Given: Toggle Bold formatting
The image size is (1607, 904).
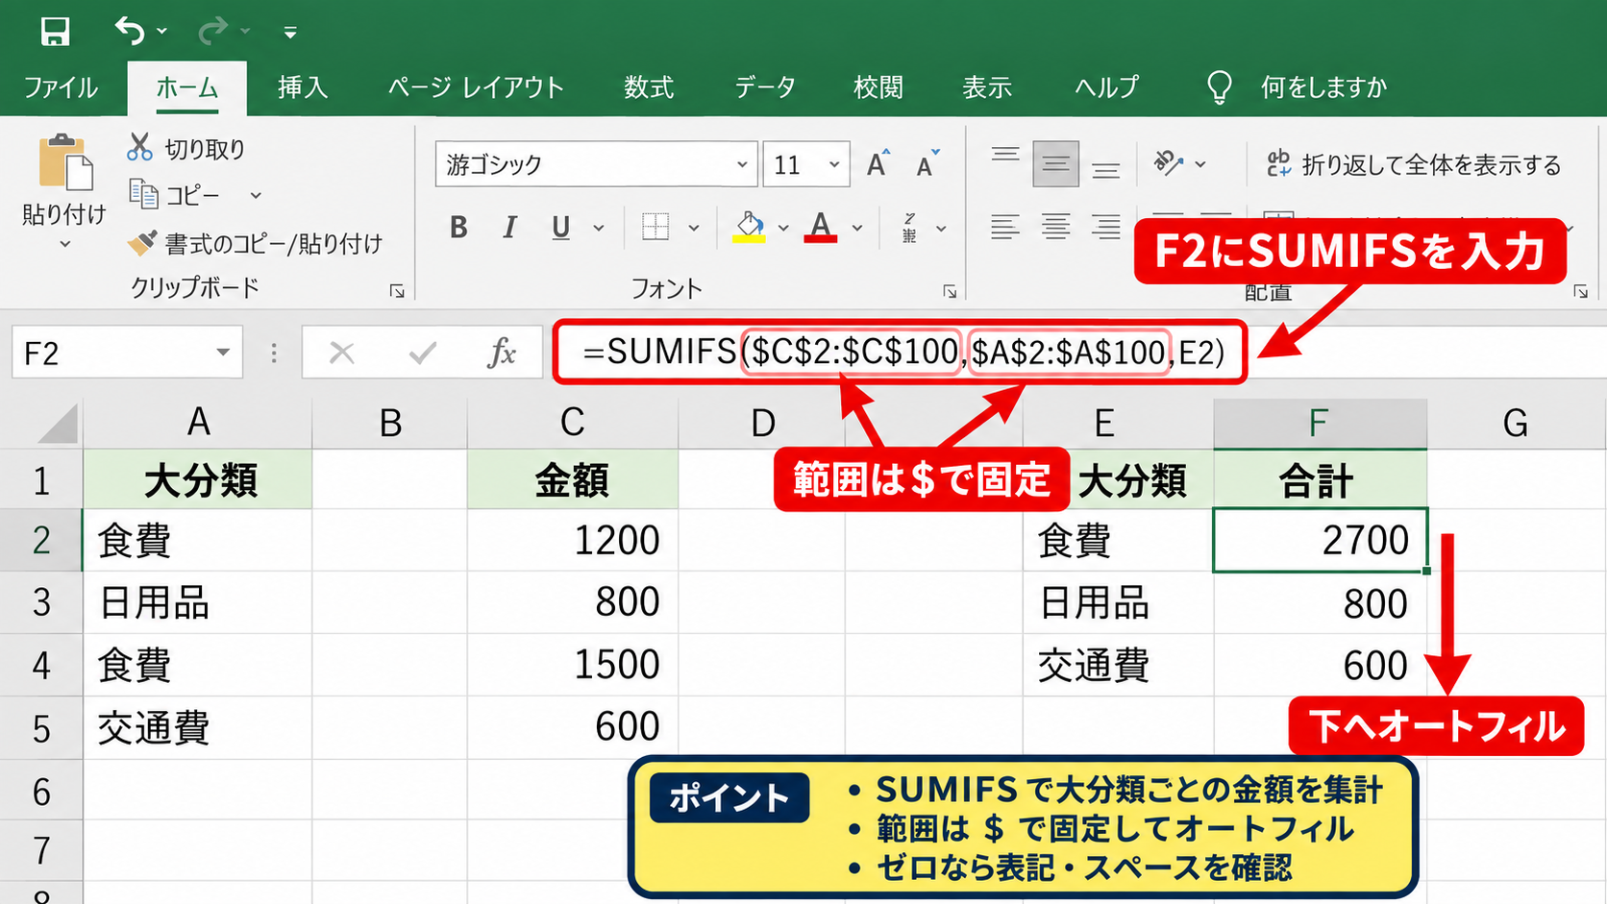Looking at the screenshot, I should coord(458,228).
